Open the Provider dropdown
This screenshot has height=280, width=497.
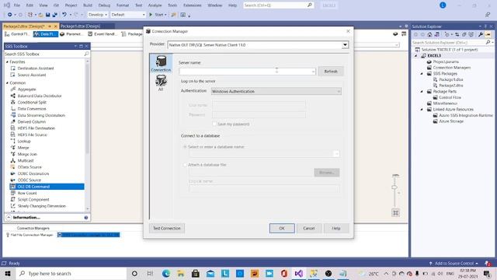[x=345, y=45]
